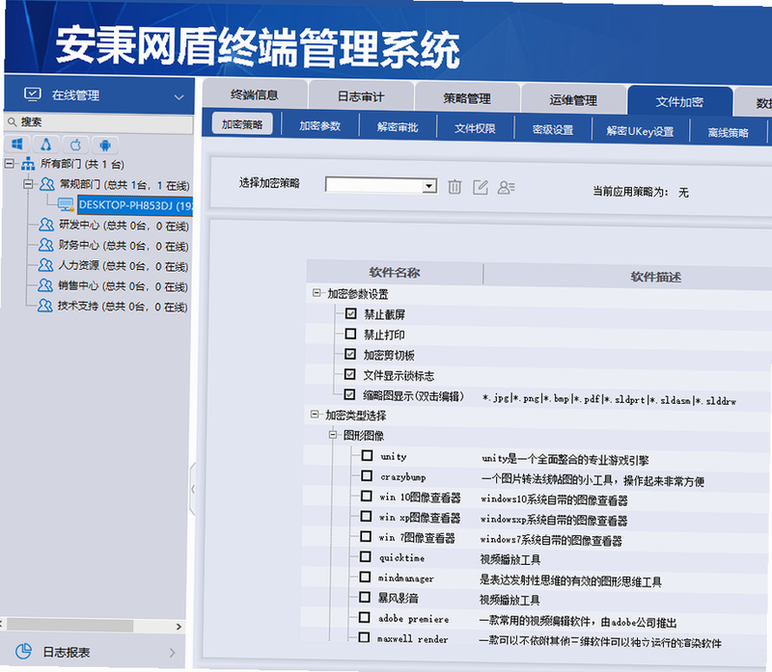772x672 pixels.
Task: Check the win 10图像查看器 checkbox
Action: (367, 496)
